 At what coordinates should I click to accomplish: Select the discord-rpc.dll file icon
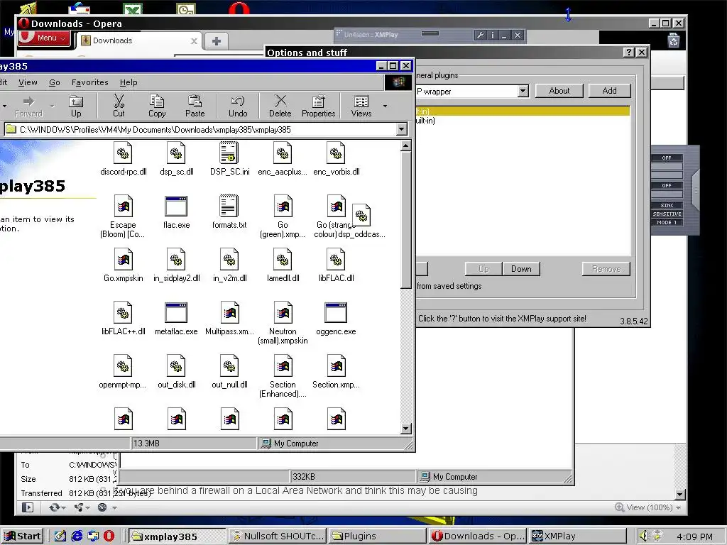point(123,153)
